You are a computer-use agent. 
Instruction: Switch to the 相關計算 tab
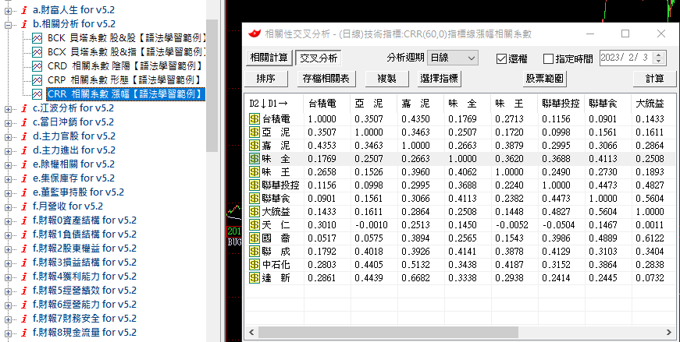269,58
